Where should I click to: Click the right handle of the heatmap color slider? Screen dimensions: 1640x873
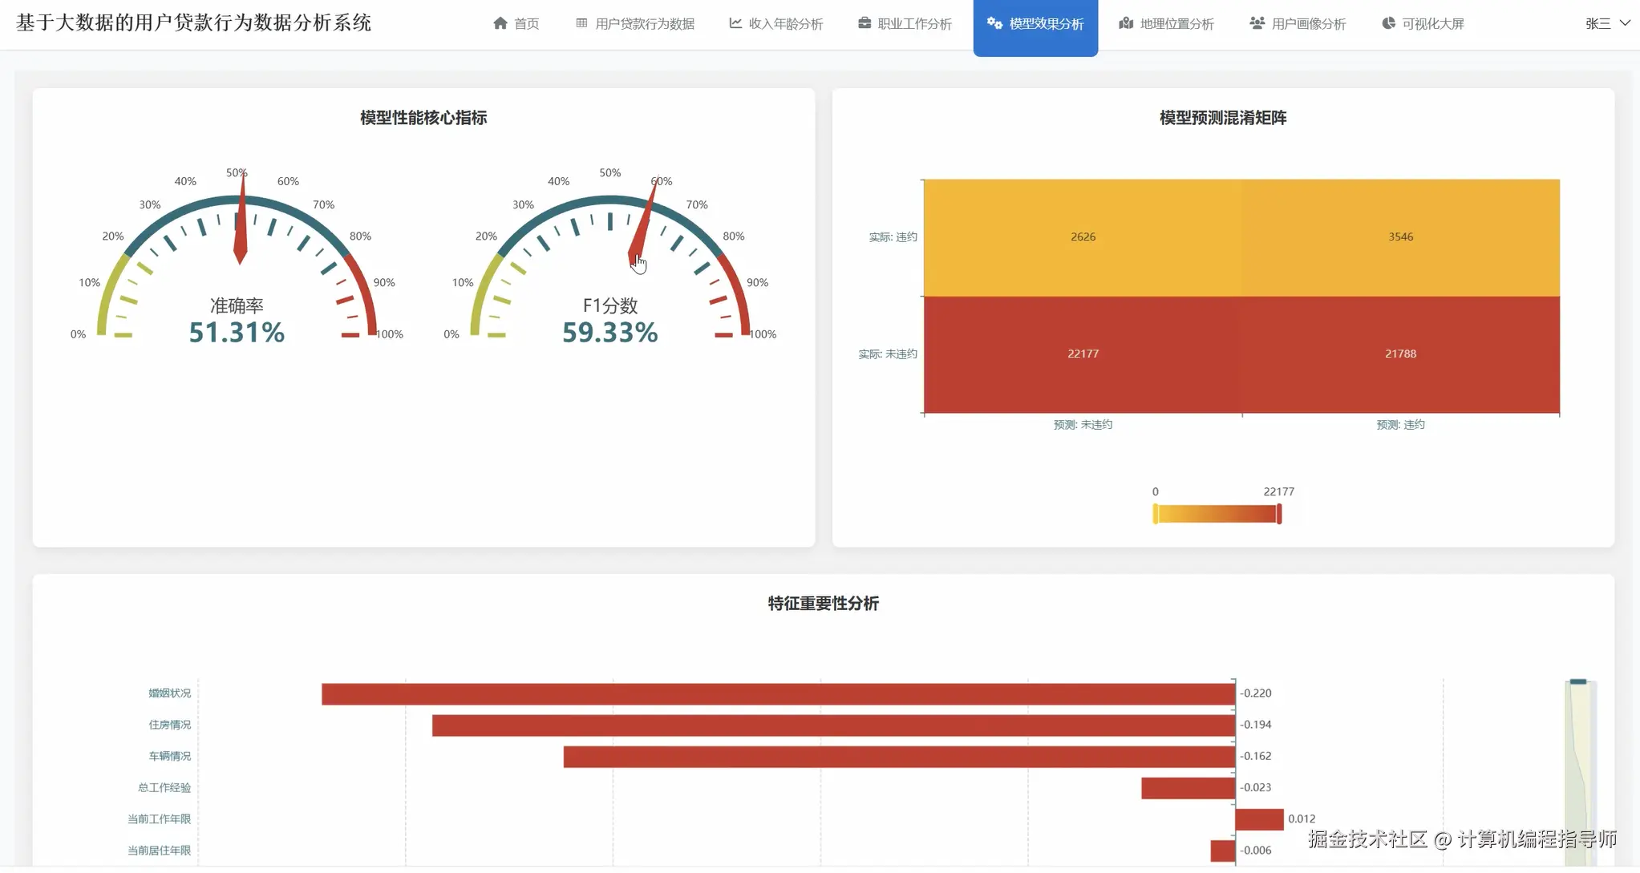click(x=1279, y=514)
